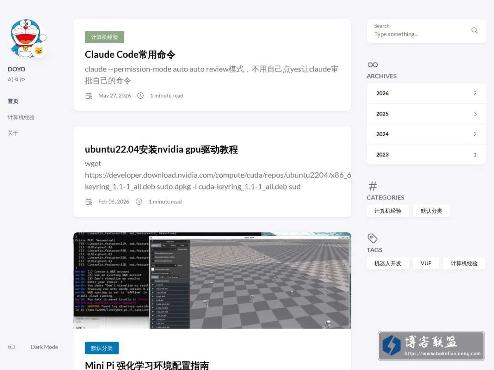The height and width of the screenshot is (370, 494).
Task: Select the 计算机经验 category chip
Action: (x=388, y=211)
